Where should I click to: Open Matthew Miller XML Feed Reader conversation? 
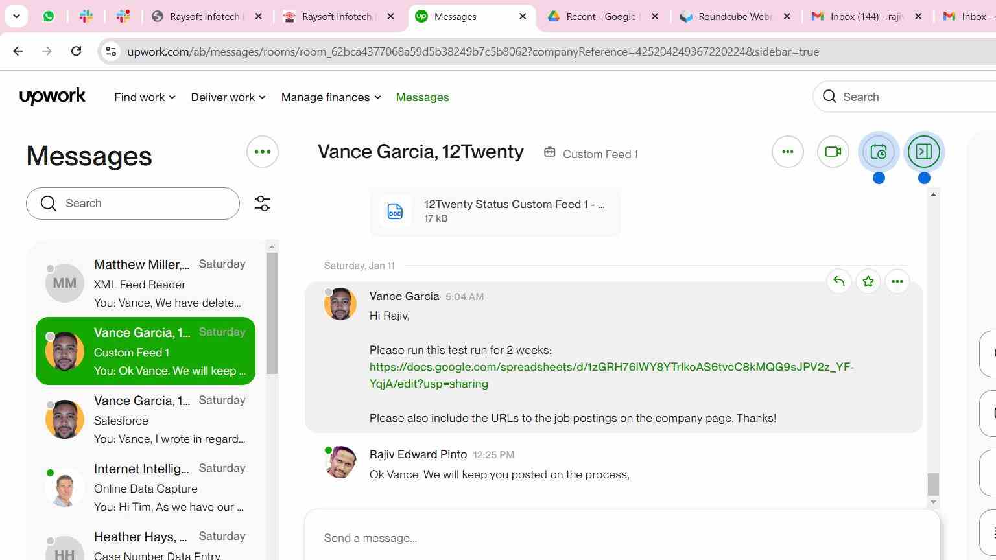(x=145, y=283)
